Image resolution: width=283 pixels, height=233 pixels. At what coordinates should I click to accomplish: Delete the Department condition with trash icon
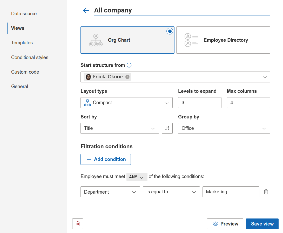point(266,192)
